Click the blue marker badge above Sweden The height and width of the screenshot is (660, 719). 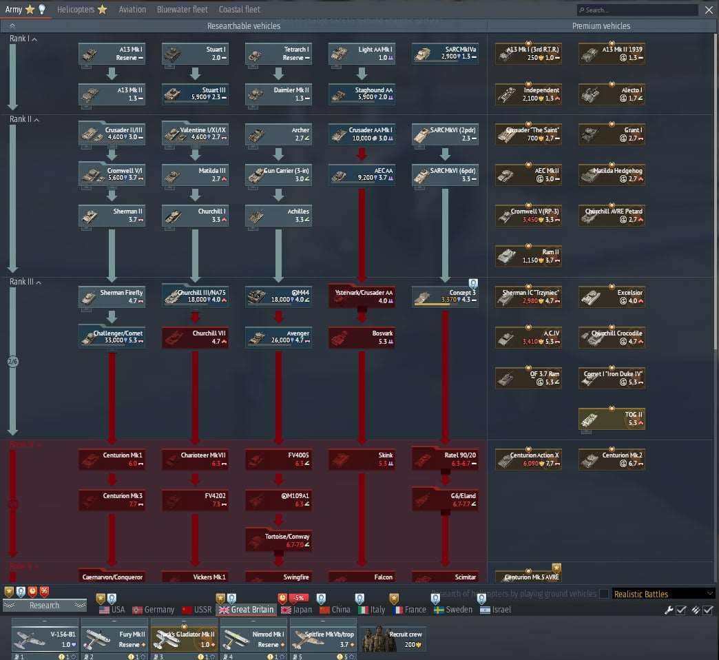pyautogui.click(x=435, y=598)
